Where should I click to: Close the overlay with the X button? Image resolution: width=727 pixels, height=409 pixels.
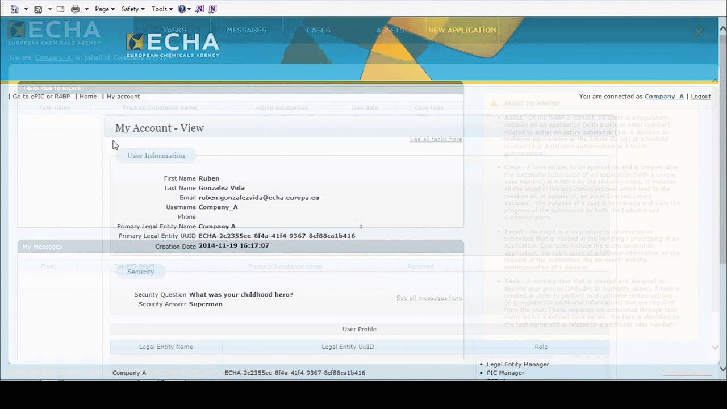click(x=699, y=32)
